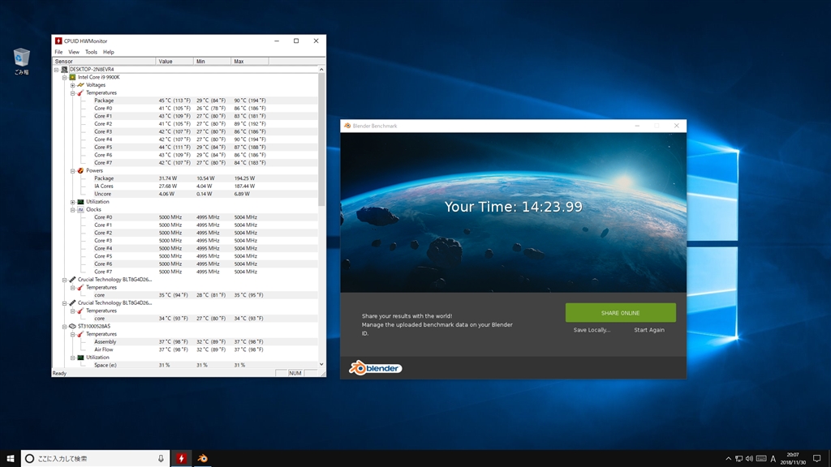831x467 pixels.
Task: Open the volume tray icon
Action: click(x=749, y=459)
